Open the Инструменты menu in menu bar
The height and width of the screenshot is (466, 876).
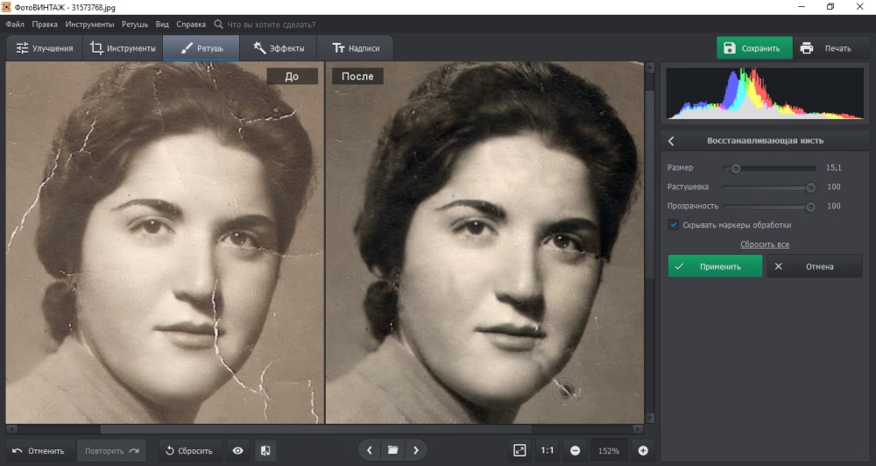(x=89, y=25)
